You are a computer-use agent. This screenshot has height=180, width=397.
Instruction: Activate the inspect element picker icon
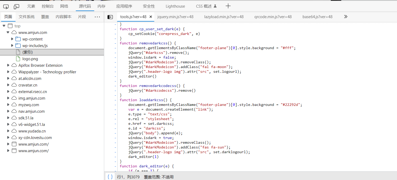pyautogui.click(x=6, y=6)
